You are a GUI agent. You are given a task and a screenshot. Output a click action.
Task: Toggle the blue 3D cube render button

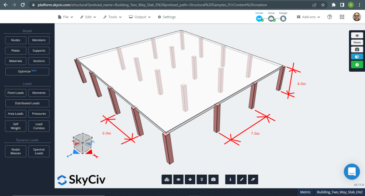click(x=357, y=57)
